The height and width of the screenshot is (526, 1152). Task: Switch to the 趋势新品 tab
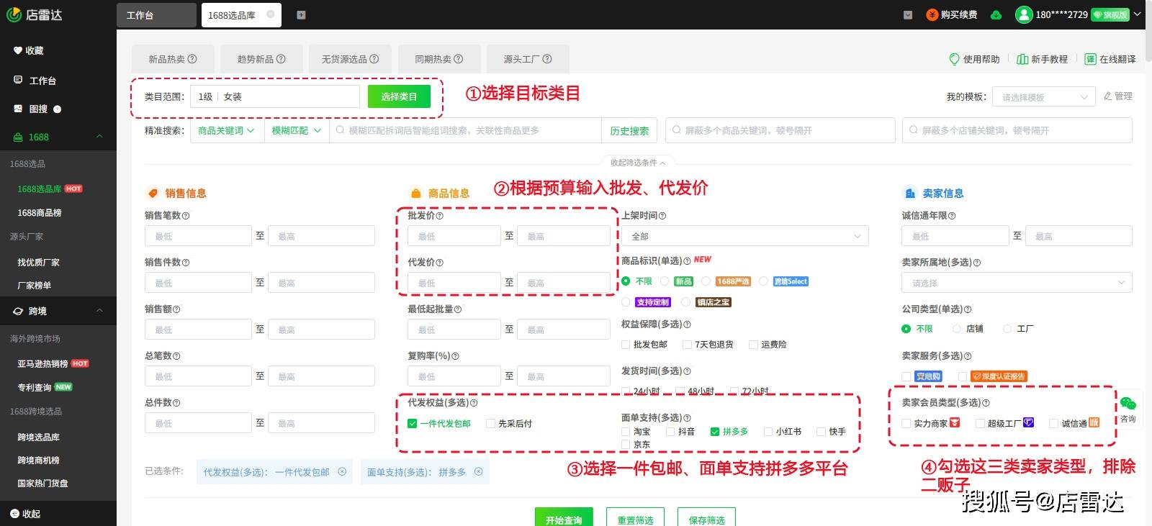click(261, 59)
